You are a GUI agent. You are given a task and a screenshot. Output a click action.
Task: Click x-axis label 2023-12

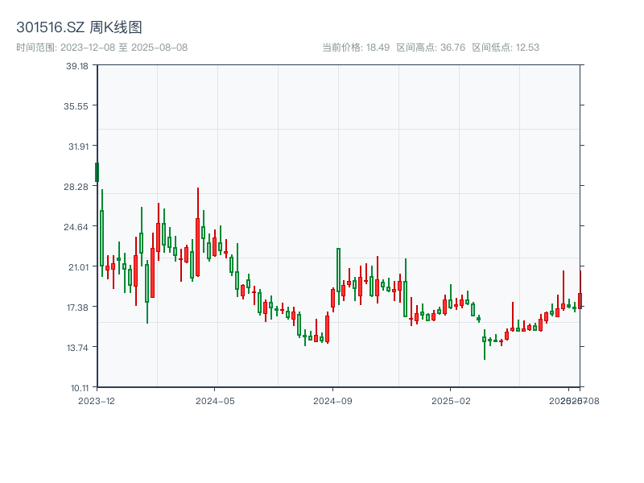point(97,401)
